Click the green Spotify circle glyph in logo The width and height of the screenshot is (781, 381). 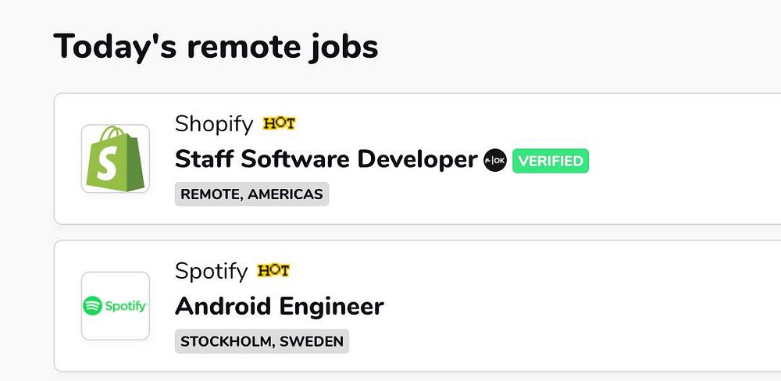[92, 306]
